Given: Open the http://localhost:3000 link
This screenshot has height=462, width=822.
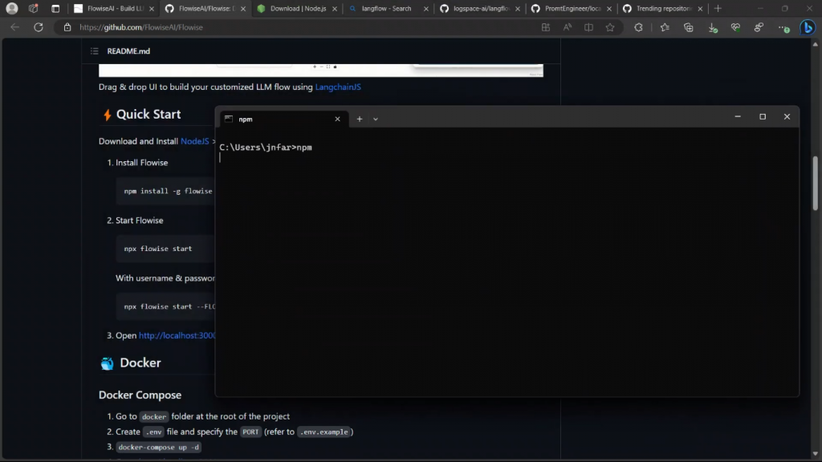Looking at the screenshot, I should (177, 335).
